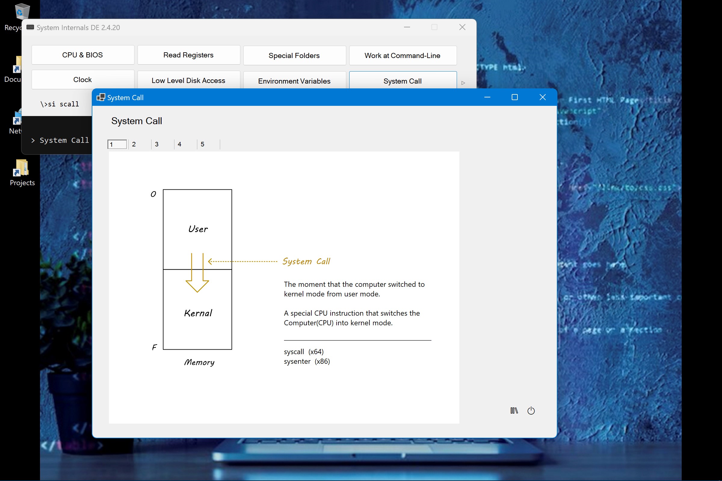Click the Environment Variables button

click(x=294, y=81)
